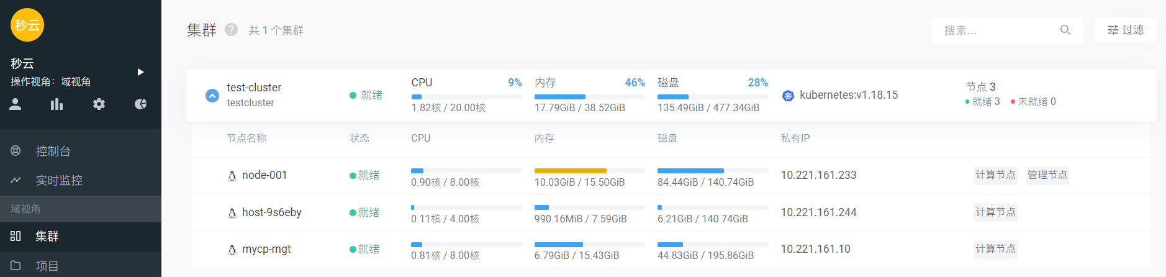Click node-001 yellow memory usage bar
Screen dimensions: 1166x277
click(570, 171)
